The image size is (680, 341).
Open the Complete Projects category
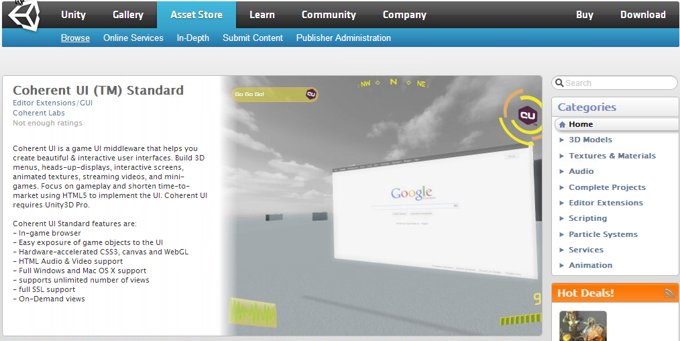tap(607, 187)
